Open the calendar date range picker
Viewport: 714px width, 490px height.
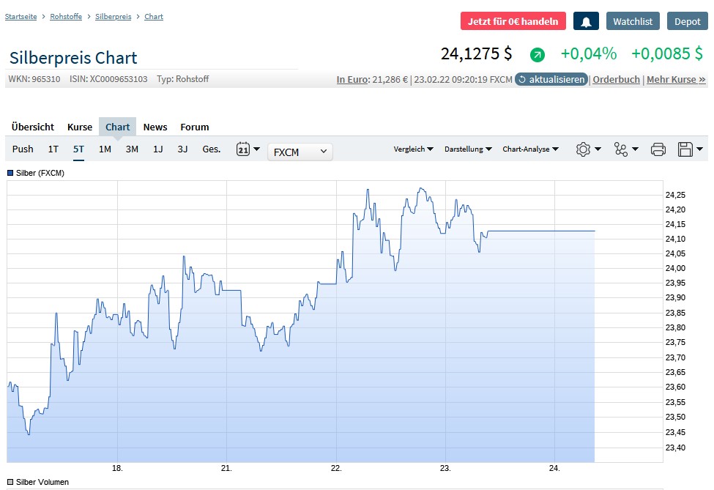point(243,149)
